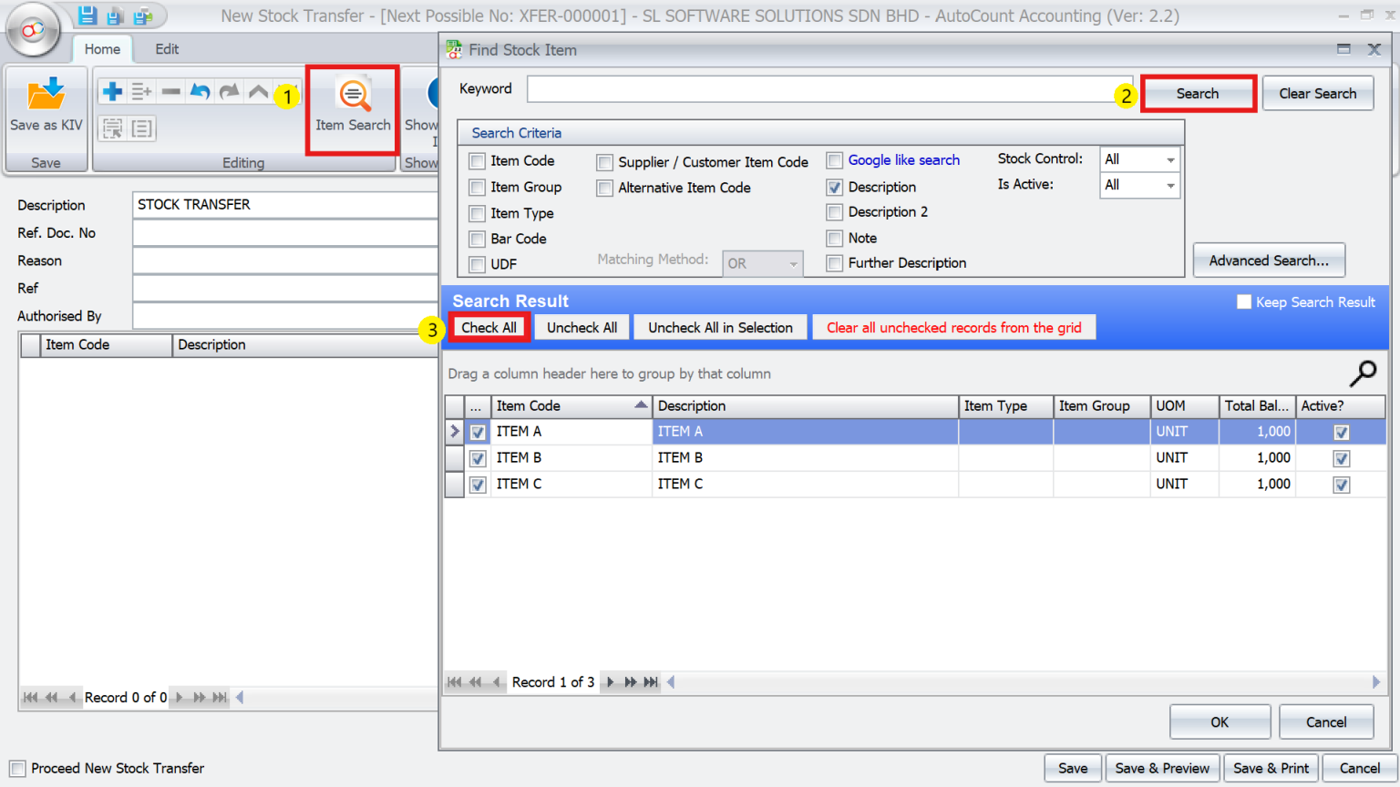The height and width of the screenshot is (787, 1400).
Task: Open Advanced Search options
Action: pyautogui.click(x=1269, y=260)
